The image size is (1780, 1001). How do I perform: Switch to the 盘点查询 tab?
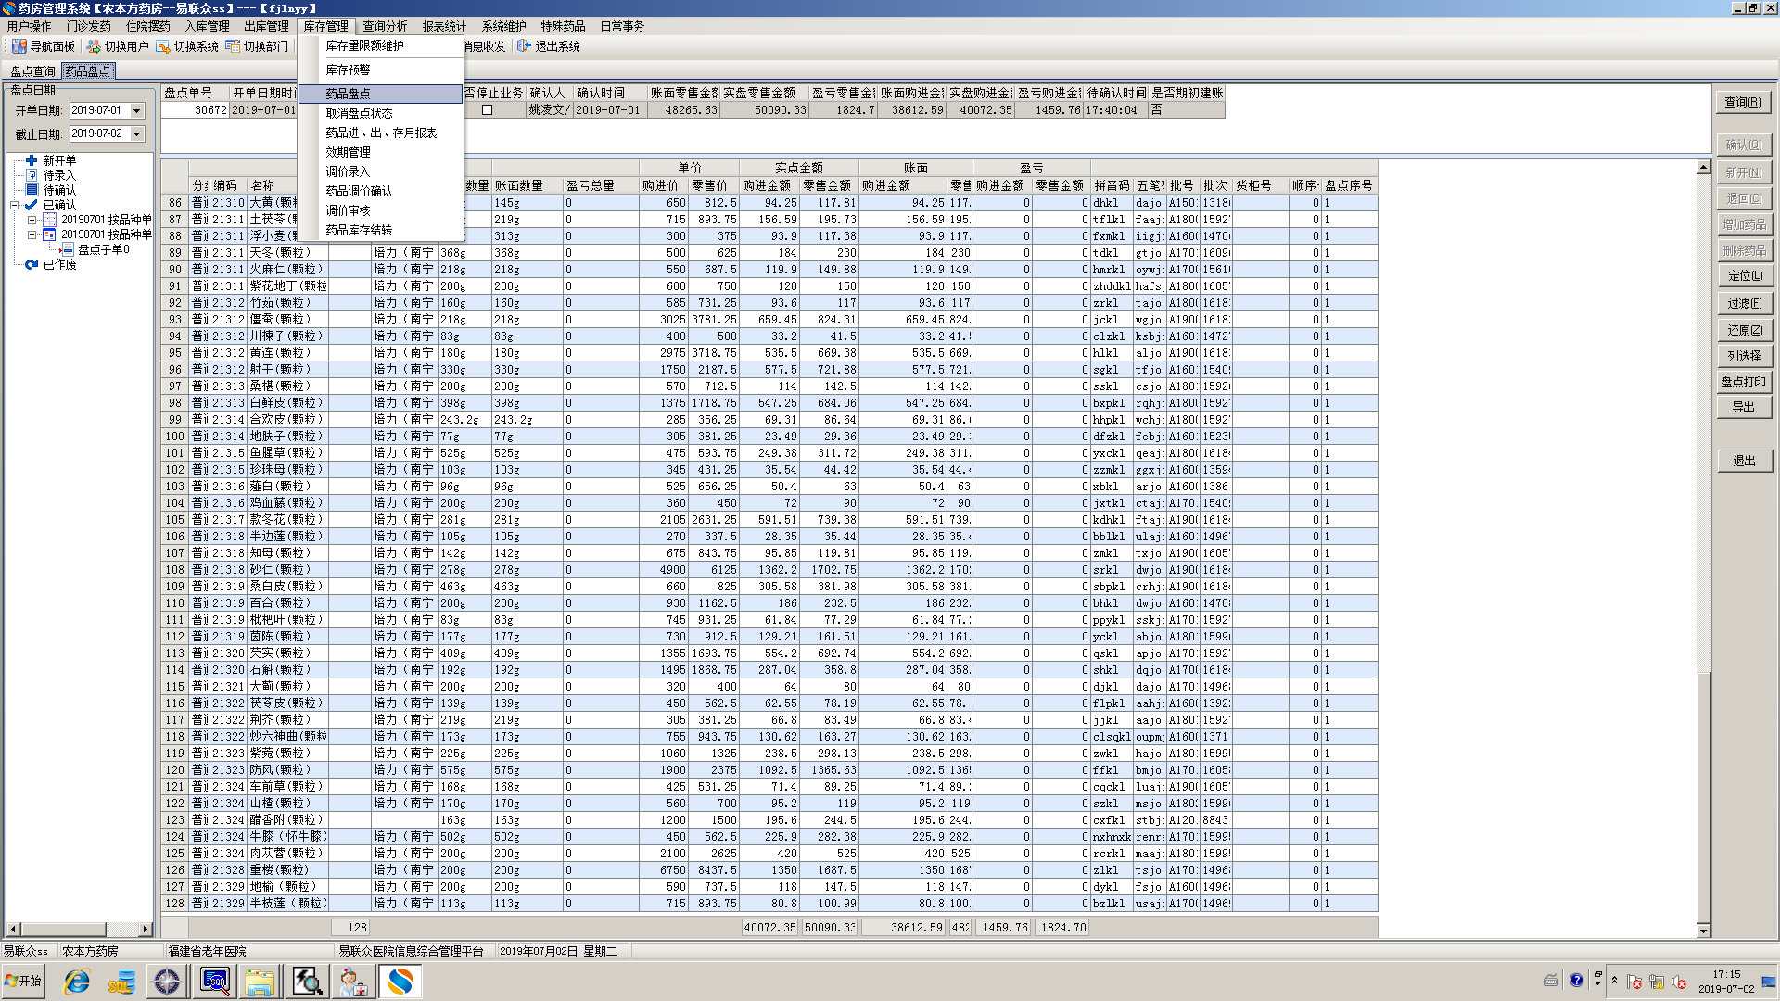tap(33, 71)
